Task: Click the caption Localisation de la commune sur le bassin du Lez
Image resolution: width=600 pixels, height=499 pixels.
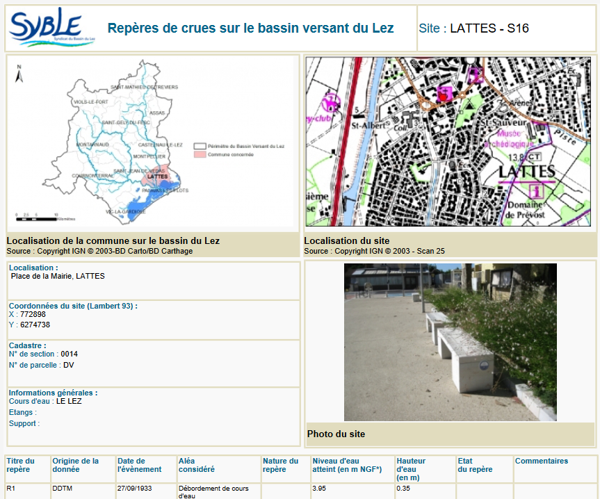Action: coord(113,241)
